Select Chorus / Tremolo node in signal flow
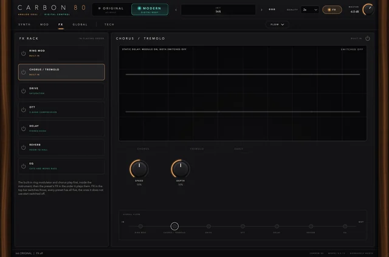This screenshot has height=257, width=389. [174, 226]
